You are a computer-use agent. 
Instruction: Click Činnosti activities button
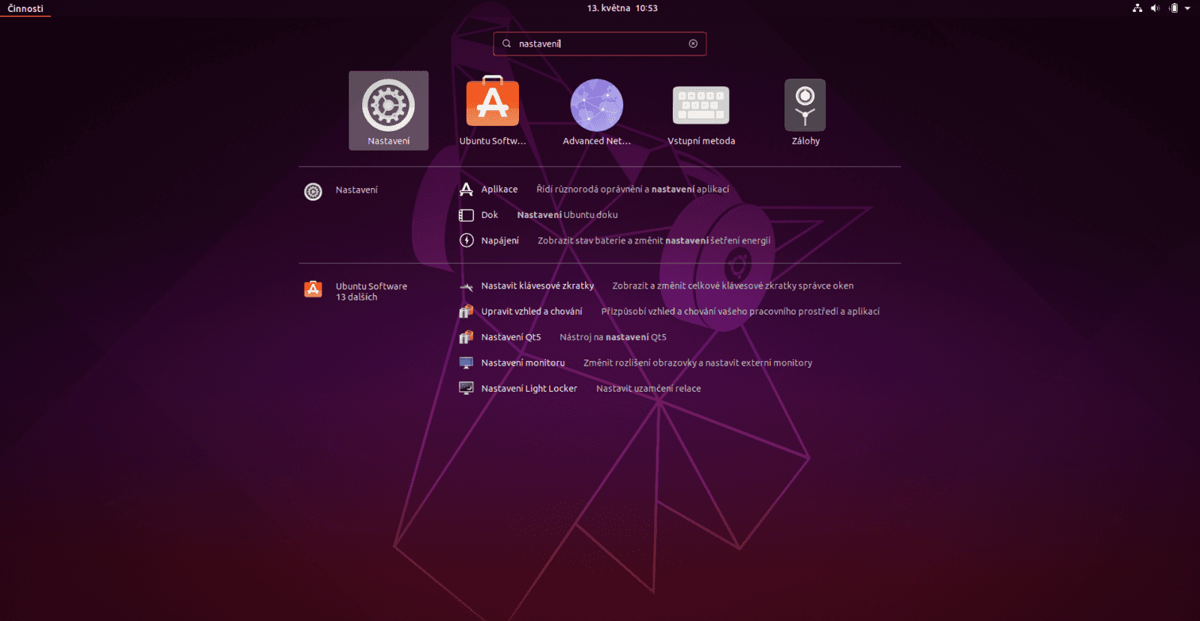coord(25,8)
